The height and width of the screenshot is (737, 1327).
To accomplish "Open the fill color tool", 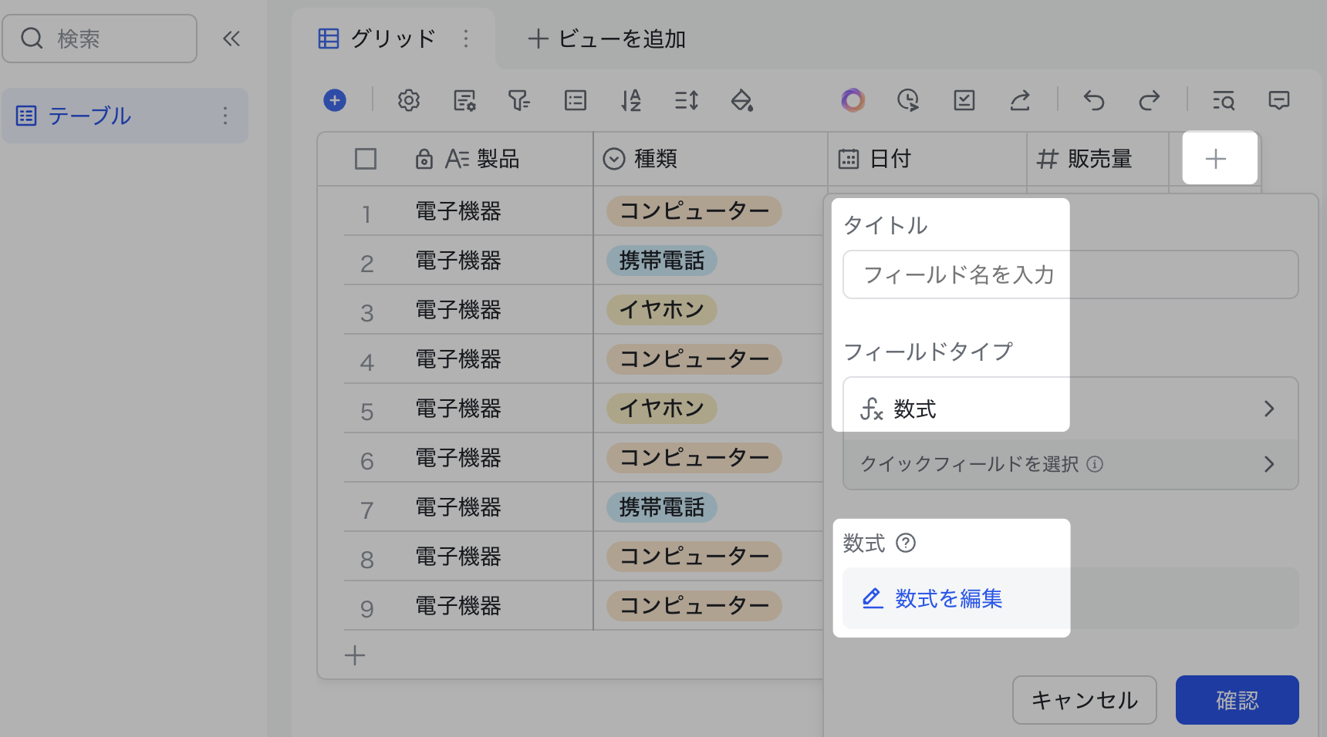I will point(741,100).
